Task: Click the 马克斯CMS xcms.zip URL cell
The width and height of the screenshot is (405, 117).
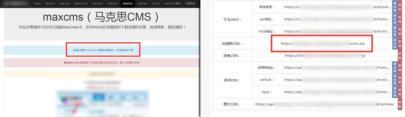Action: click(322, 43)
